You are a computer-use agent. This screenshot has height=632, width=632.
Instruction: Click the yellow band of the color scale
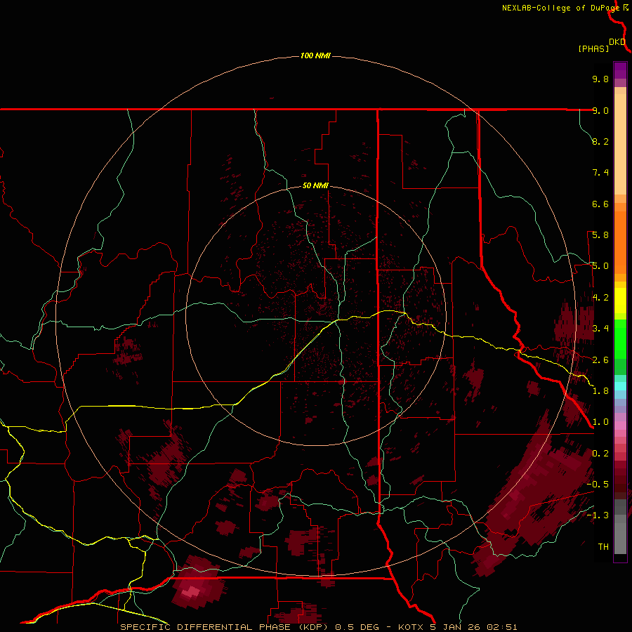[x=620, y=301]
